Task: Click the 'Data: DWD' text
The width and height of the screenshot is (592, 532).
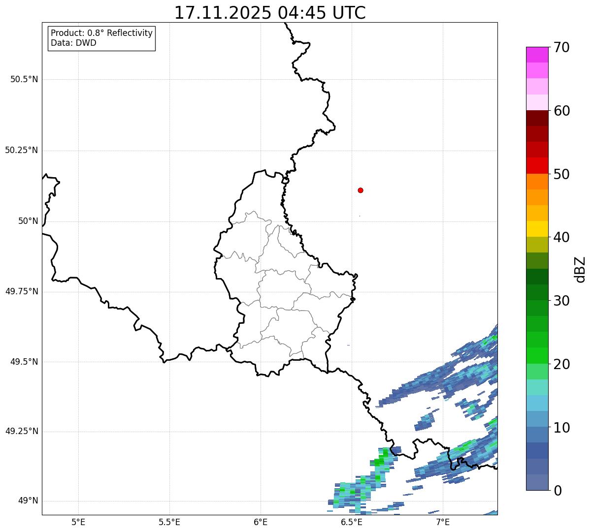Action: point(73,43)
